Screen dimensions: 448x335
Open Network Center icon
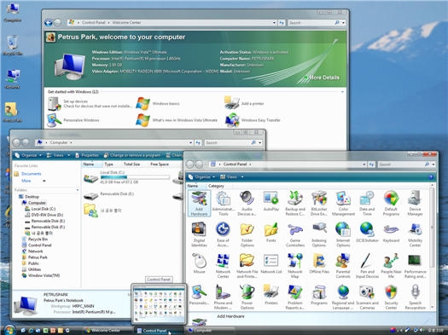click(223, 266)
